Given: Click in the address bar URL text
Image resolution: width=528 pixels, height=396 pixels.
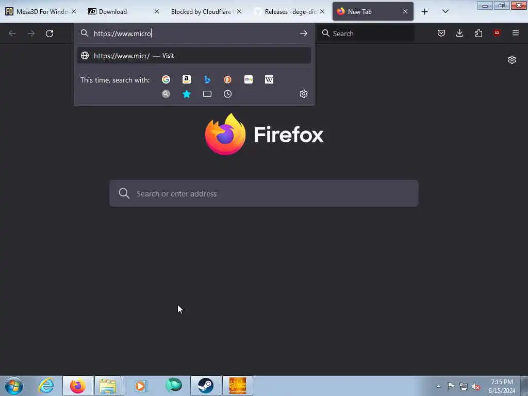Looking at the screenshot, I should click(x=123, y=34).
